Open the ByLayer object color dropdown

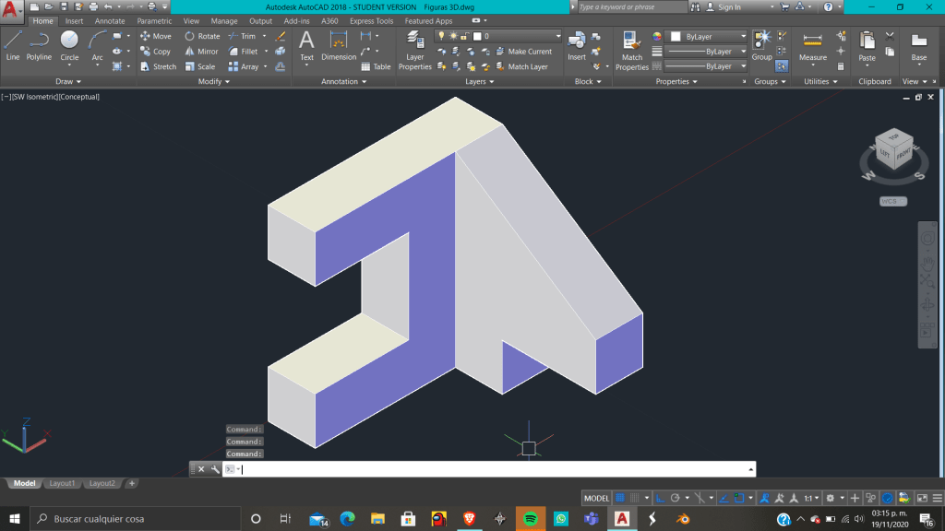point(707,36)
